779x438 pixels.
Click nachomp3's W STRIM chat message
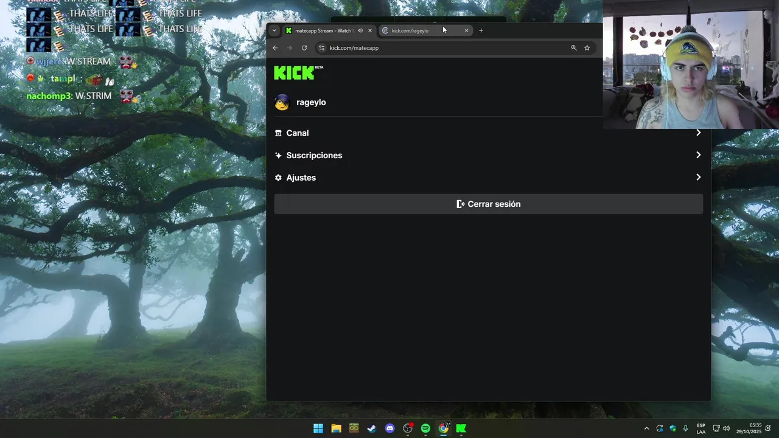pos(82,96)
